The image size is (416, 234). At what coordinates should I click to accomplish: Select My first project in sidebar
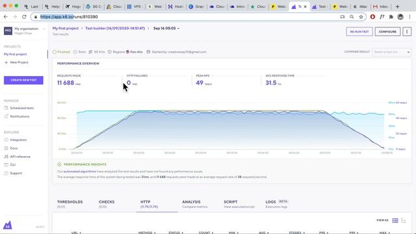pyautogui.click(x=16, y=54)
